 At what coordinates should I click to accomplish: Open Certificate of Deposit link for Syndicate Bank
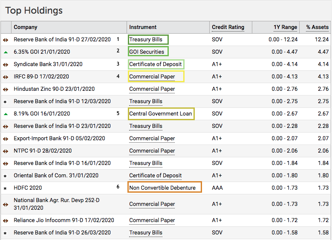pyautogui.click(x=156, y=64)
